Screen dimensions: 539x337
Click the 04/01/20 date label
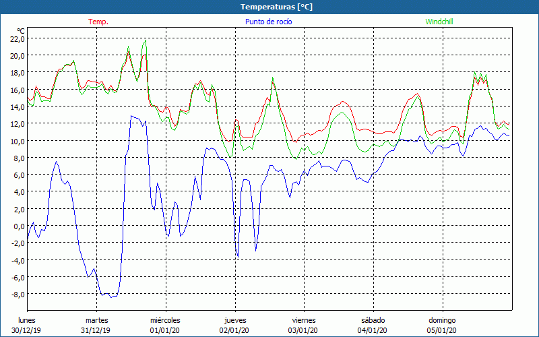(373, 330)
